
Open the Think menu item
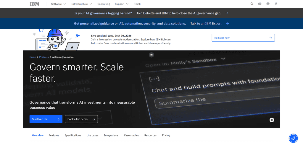(137, 4)
